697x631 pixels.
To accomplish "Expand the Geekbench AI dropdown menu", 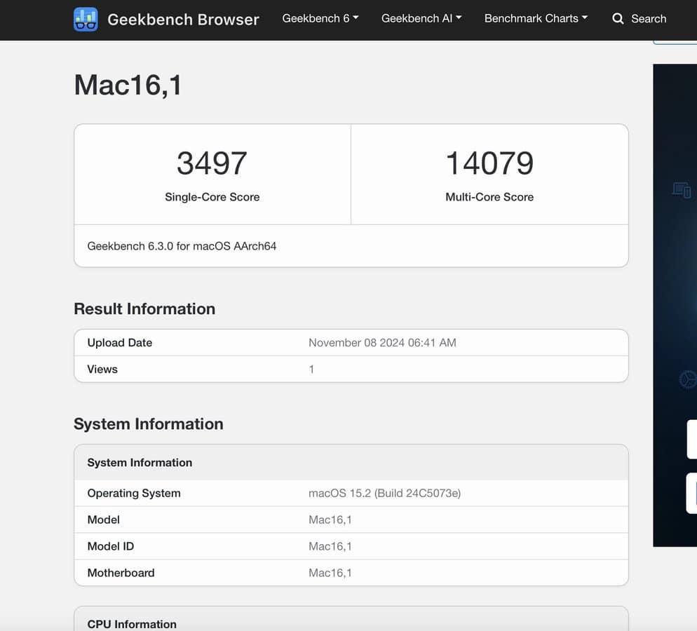I will point(421,18).
